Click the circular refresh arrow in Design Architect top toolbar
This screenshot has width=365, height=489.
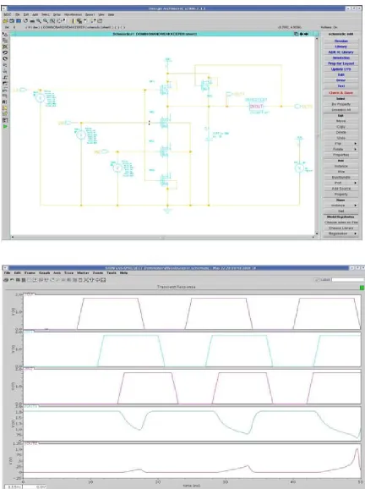pyautogui.click(x=25, y=21)
